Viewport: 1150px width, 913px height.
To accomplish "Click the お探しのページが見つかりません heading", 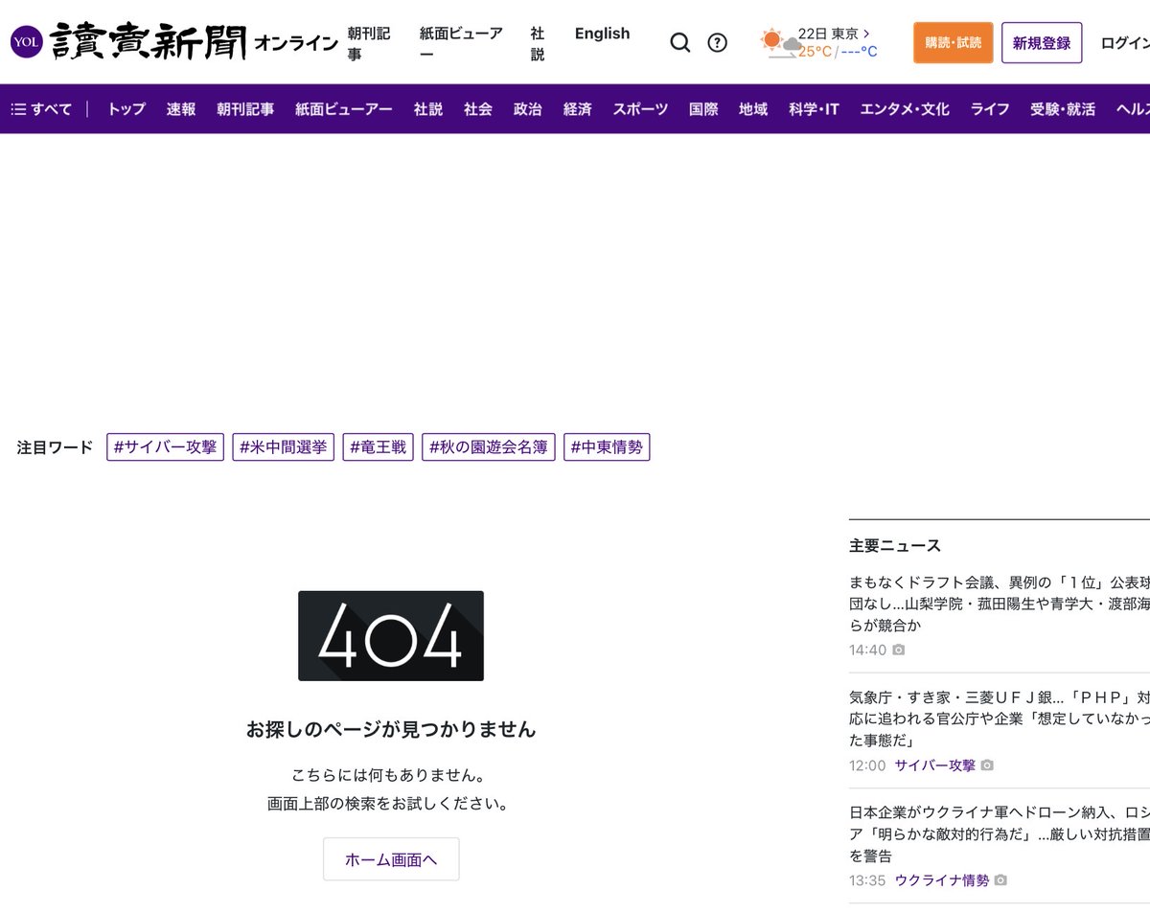I will pos(391,729).
